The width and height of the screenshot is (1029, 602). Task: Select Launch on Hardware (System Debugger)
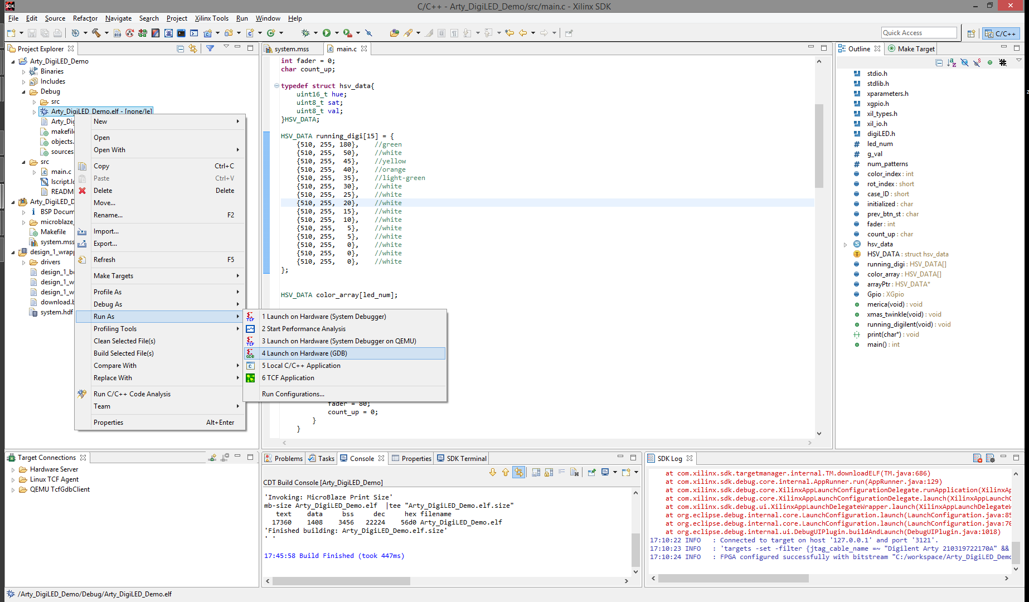344,317
